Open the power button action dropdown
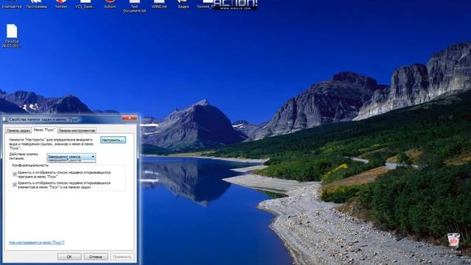The width and height of the screenshot is (471, 265). point(71,157)
